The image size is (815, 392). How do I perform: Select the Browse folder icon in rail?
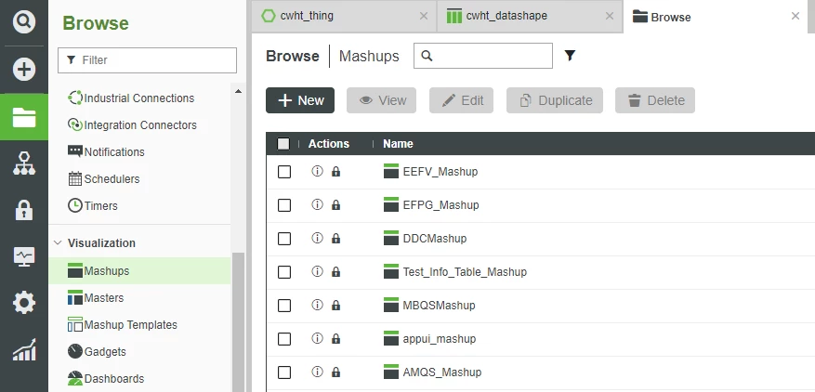24,117
